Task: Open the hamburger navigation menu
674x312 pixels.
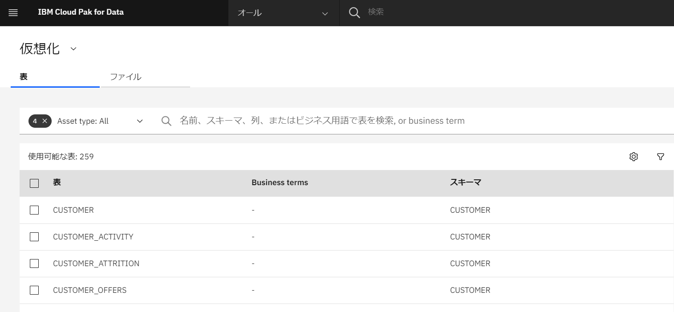Action: coord(13,13)
